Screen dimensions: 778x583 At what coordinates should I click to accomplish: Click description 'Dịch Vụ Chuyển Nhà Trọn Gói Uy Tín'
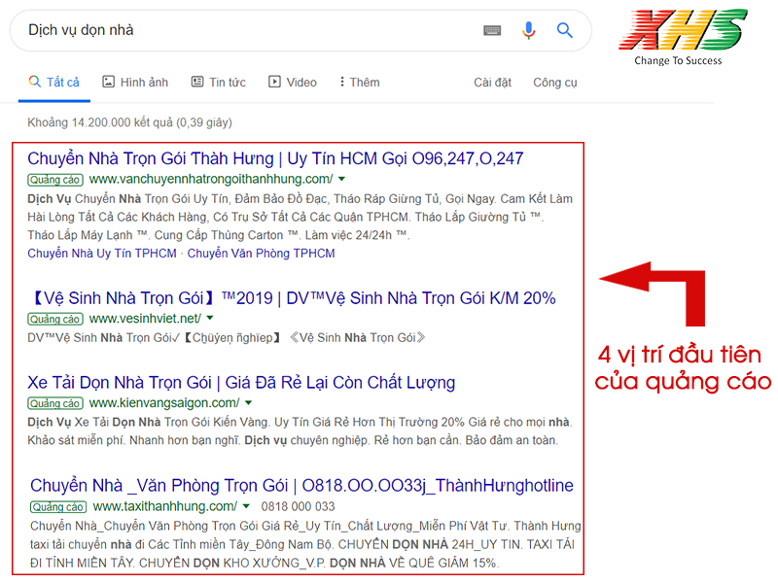[x=300, y=217]
